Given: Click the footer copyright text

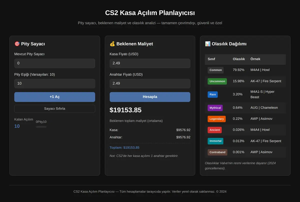Looking at the screenshot, I should point(150,191).
